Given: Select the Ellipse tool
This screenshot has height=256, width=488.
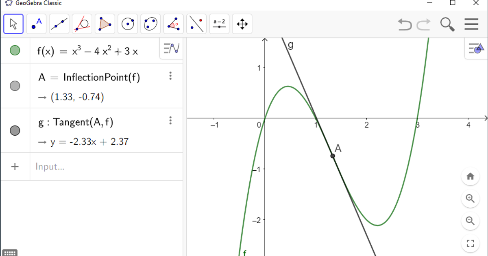Looking at the screenshot, I should (x=150, y=24).
